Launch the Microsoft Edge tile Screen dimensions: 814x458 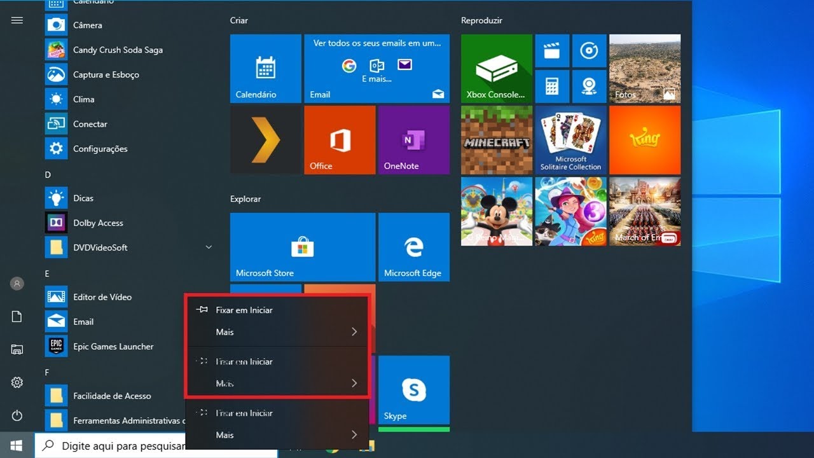[x=413, y=247]
